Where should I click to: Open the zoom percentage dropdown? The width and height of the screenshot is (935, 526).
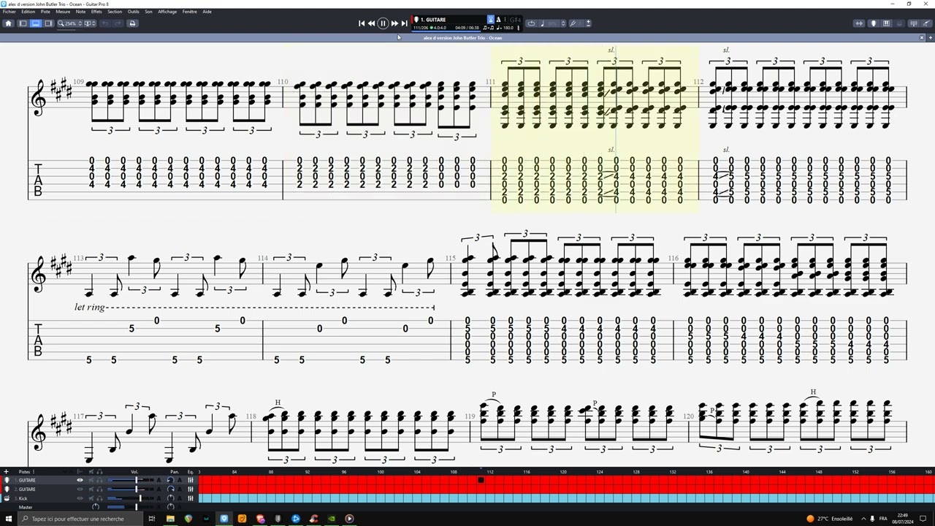[x=70, y=23]
